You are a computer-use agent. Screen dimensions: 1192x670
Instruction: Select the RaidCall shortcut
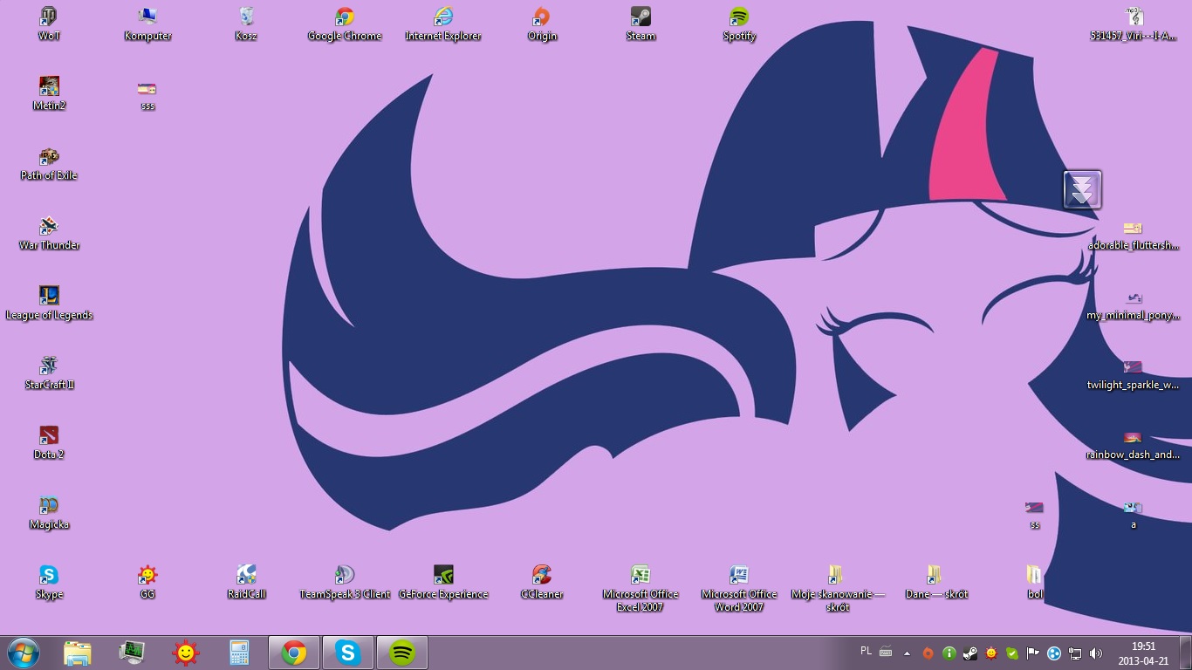(246, 582)
